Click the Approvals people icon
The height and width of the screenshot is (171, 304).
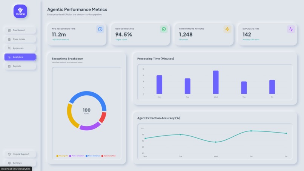click(x=9, y=48)
